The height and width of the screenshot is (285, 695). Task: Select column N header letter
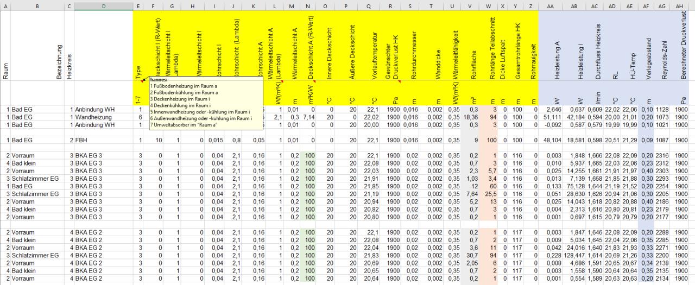click(308, 5)
